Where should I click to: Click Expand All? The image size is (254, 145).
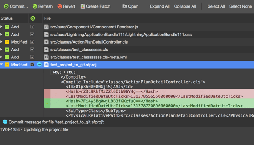pos(160,6)
